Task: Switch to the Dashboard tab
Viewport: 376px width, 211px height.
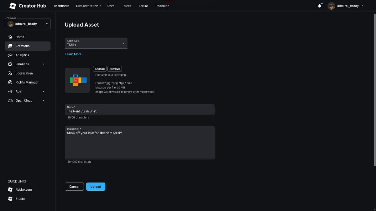Action: pos(61,6)
